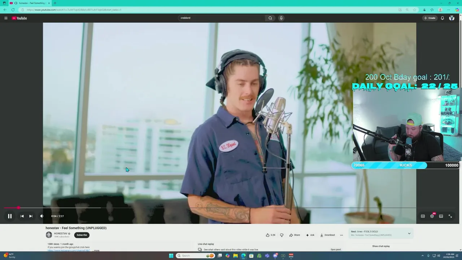Image resolution: width=462 pixels, height=260 pixels.
Task: Download the video
Action: (327, 235)
